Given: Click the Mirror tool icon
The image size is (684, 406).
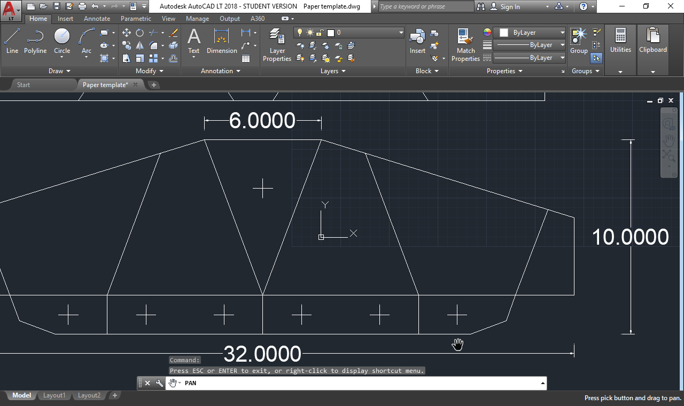Looking at the screenshot, I should (139, 45).
